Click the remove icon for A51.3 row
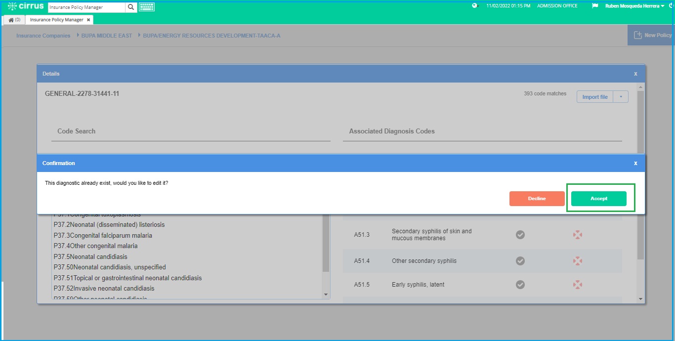The height and width of the screenshot is (341, 675). (577, 235)
